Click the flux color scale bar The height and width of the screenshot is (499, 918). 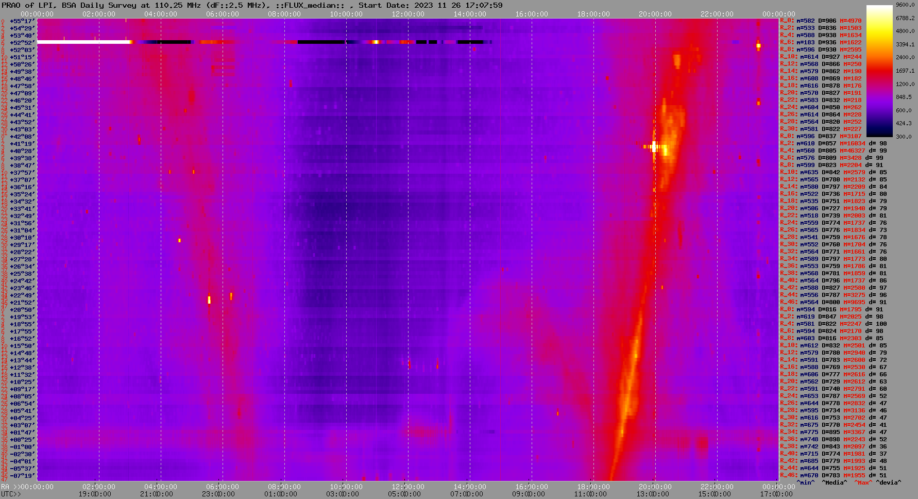(879, 71)
